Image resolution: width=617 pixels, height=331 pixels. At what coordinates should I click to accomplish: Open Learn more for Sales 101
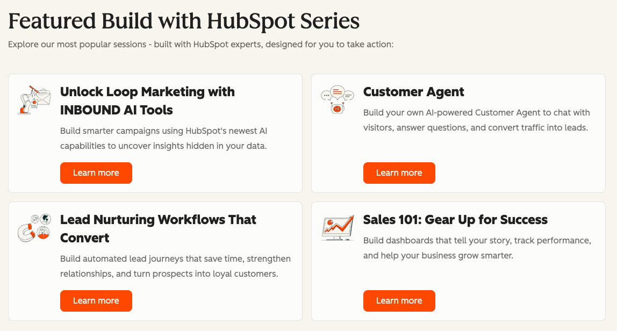point(399,301)
